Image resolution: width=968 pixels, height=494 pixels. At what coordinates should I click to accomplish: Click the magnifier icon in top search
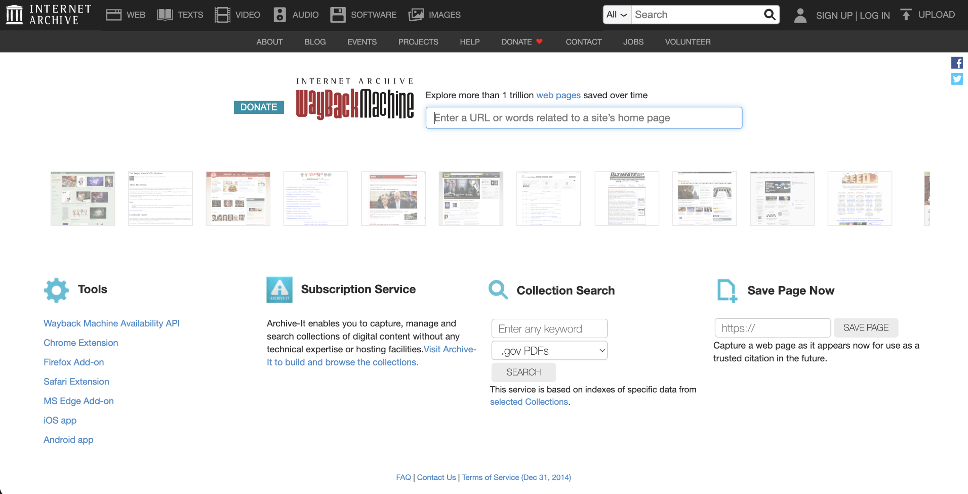(769, 15)
